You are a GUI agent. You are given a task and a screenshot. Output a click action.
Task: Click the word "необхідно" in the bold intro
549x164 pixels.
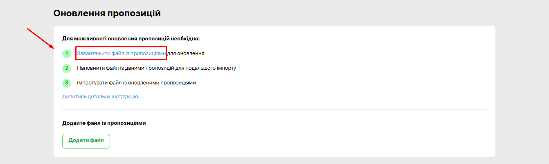tap(187, 39)
